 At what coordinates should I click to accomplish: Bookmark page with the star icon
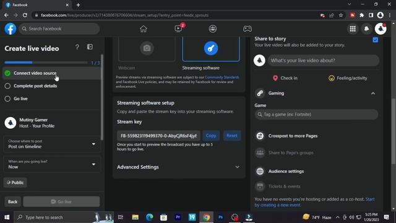coord(341,15)
